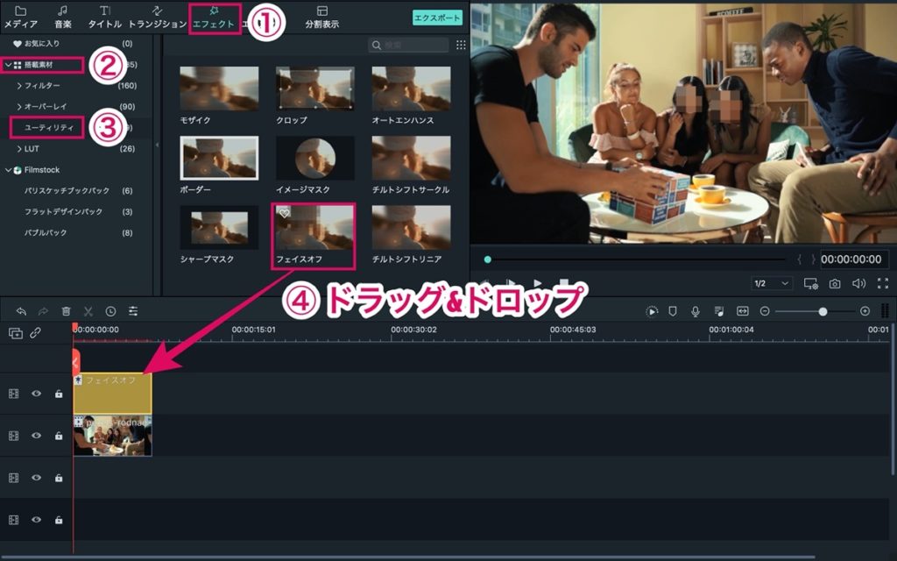897x561 pixels.
Task: Click the scissors split icon in timeline toolbar
Action: (88, 311)
